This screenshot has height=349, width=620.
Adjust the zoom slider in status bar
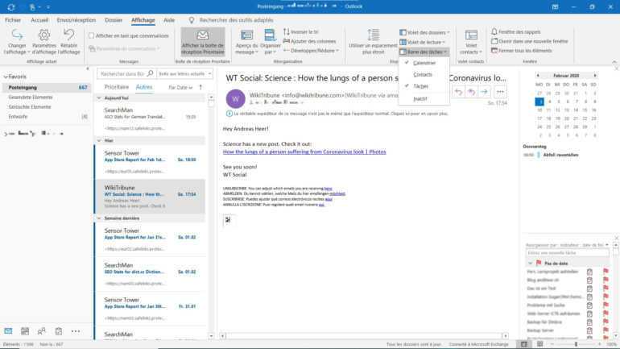(x=576, y=344)
